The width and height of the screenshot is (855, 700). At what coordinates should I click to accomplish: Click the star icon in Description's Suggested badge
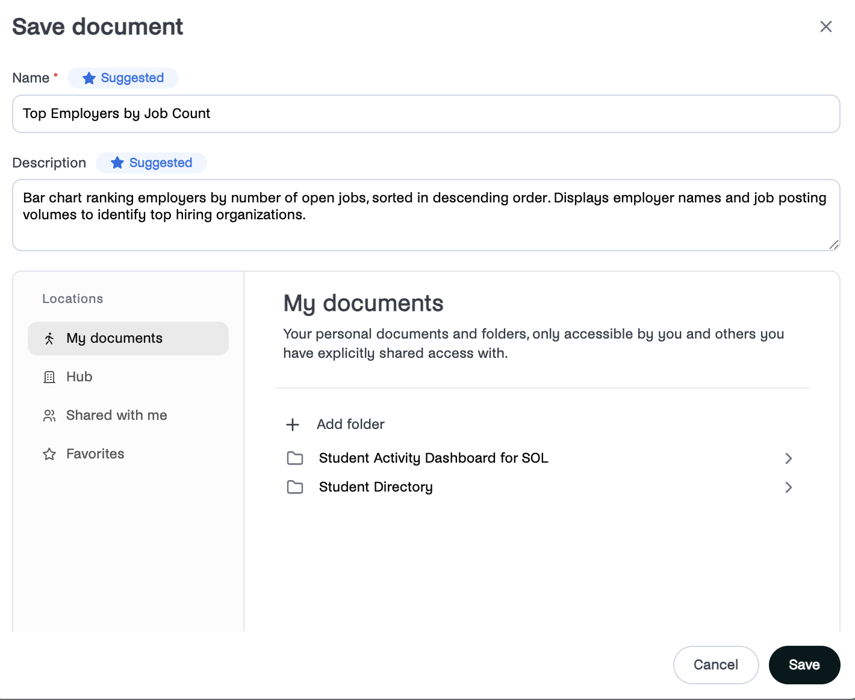point(117,163)
